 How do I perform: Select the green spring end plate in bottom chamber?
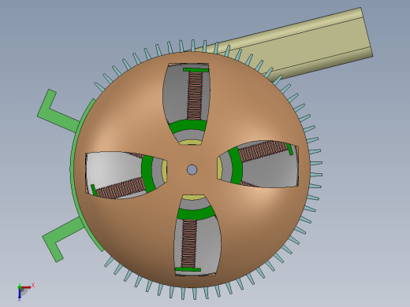click(188, 269)
